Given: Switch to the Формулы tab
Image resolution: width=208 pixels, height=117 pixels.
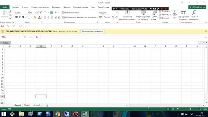Looking at the screenshot, I should (56, 7).
